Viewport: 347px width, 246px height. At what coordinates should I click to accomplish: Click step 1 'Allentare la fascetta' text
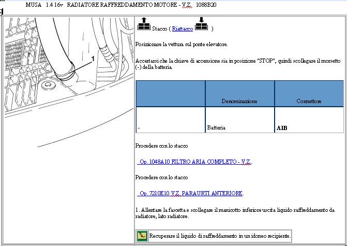click(x=235, y=213)
